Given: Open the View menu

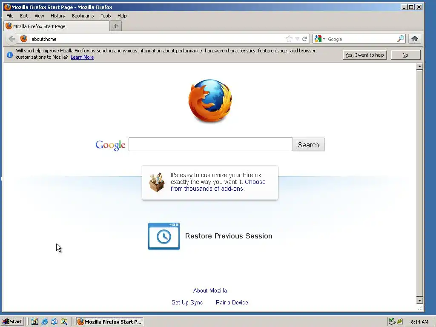Looking at the screenshot, I should point(39,16).
